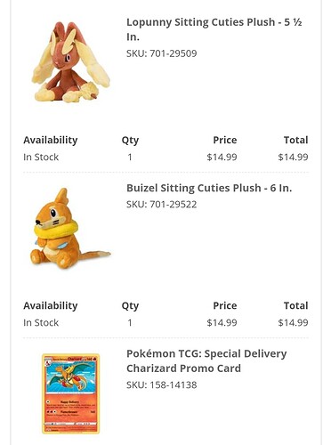Open the Buizel plush product image
331x445 pixels.
click(70, 229)
